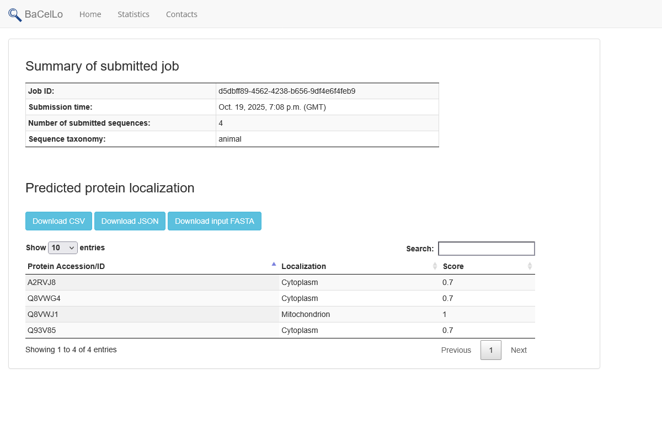Go to the Next results page

pyautogui.click(x=518, y=349)
